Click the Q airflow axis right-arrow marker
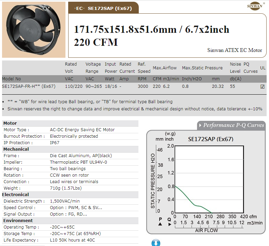This screenshot has width=269, height=246. pos(169,224)
